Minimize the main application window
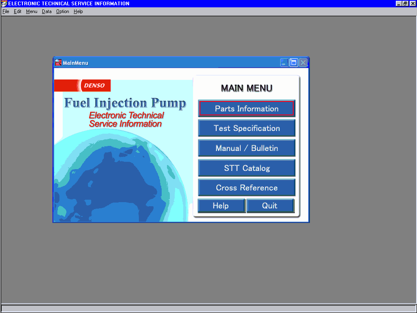 pos(398,3)
